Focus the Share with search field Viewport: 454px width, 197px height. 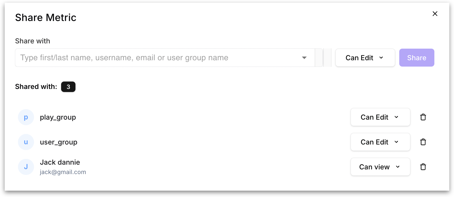[x=158, y=58]
